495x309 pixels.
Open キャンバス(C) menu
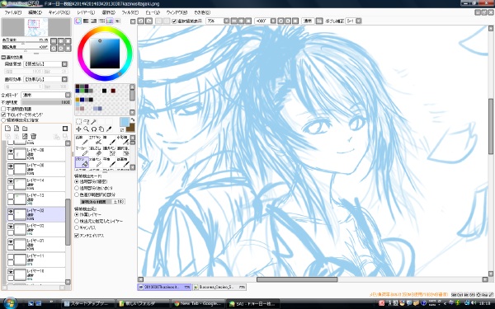coord(59,12)
